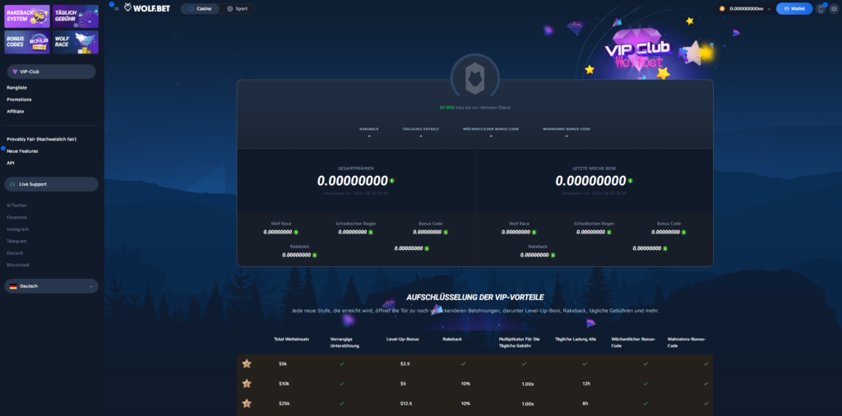Switch to the Sport tab
Viewport: 842px width, 416px height.
click(237, 8)
